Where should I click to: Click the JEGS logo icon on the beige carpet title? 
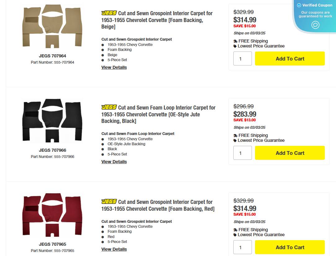109,13
